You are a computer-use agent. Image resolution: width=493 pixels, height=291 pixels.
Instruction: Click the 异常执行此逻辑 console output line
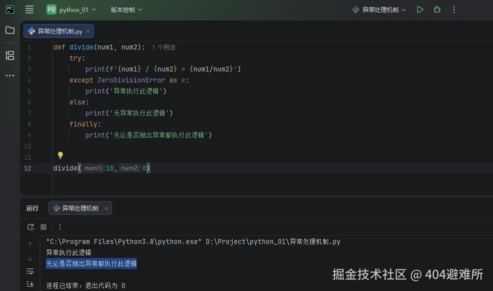(68, 252)
